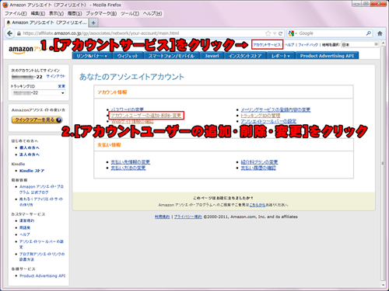The image size is (389, 291).
Task: Click the padlock icon in the address bar
Action: (19, 33)
